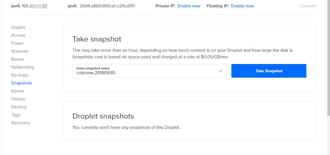Navigate to Networking settings
Viewport: 330px width, 155px height.
(22, 67)
